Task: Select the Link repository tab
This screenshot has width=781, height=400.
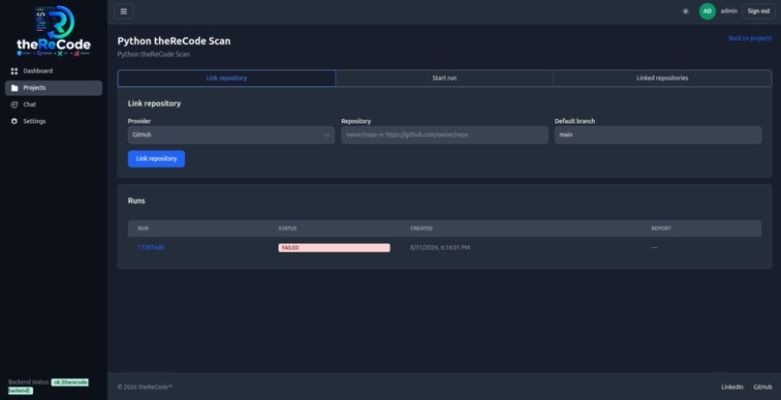Action: [227, 78]
